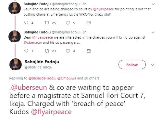Reply to the 'Dear @flyairpeace' tweet

26,51
